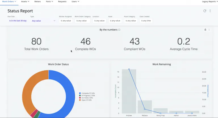Open the Due Date filter dropdown
This screenshot has width=218, height=118.
point(18,21)
